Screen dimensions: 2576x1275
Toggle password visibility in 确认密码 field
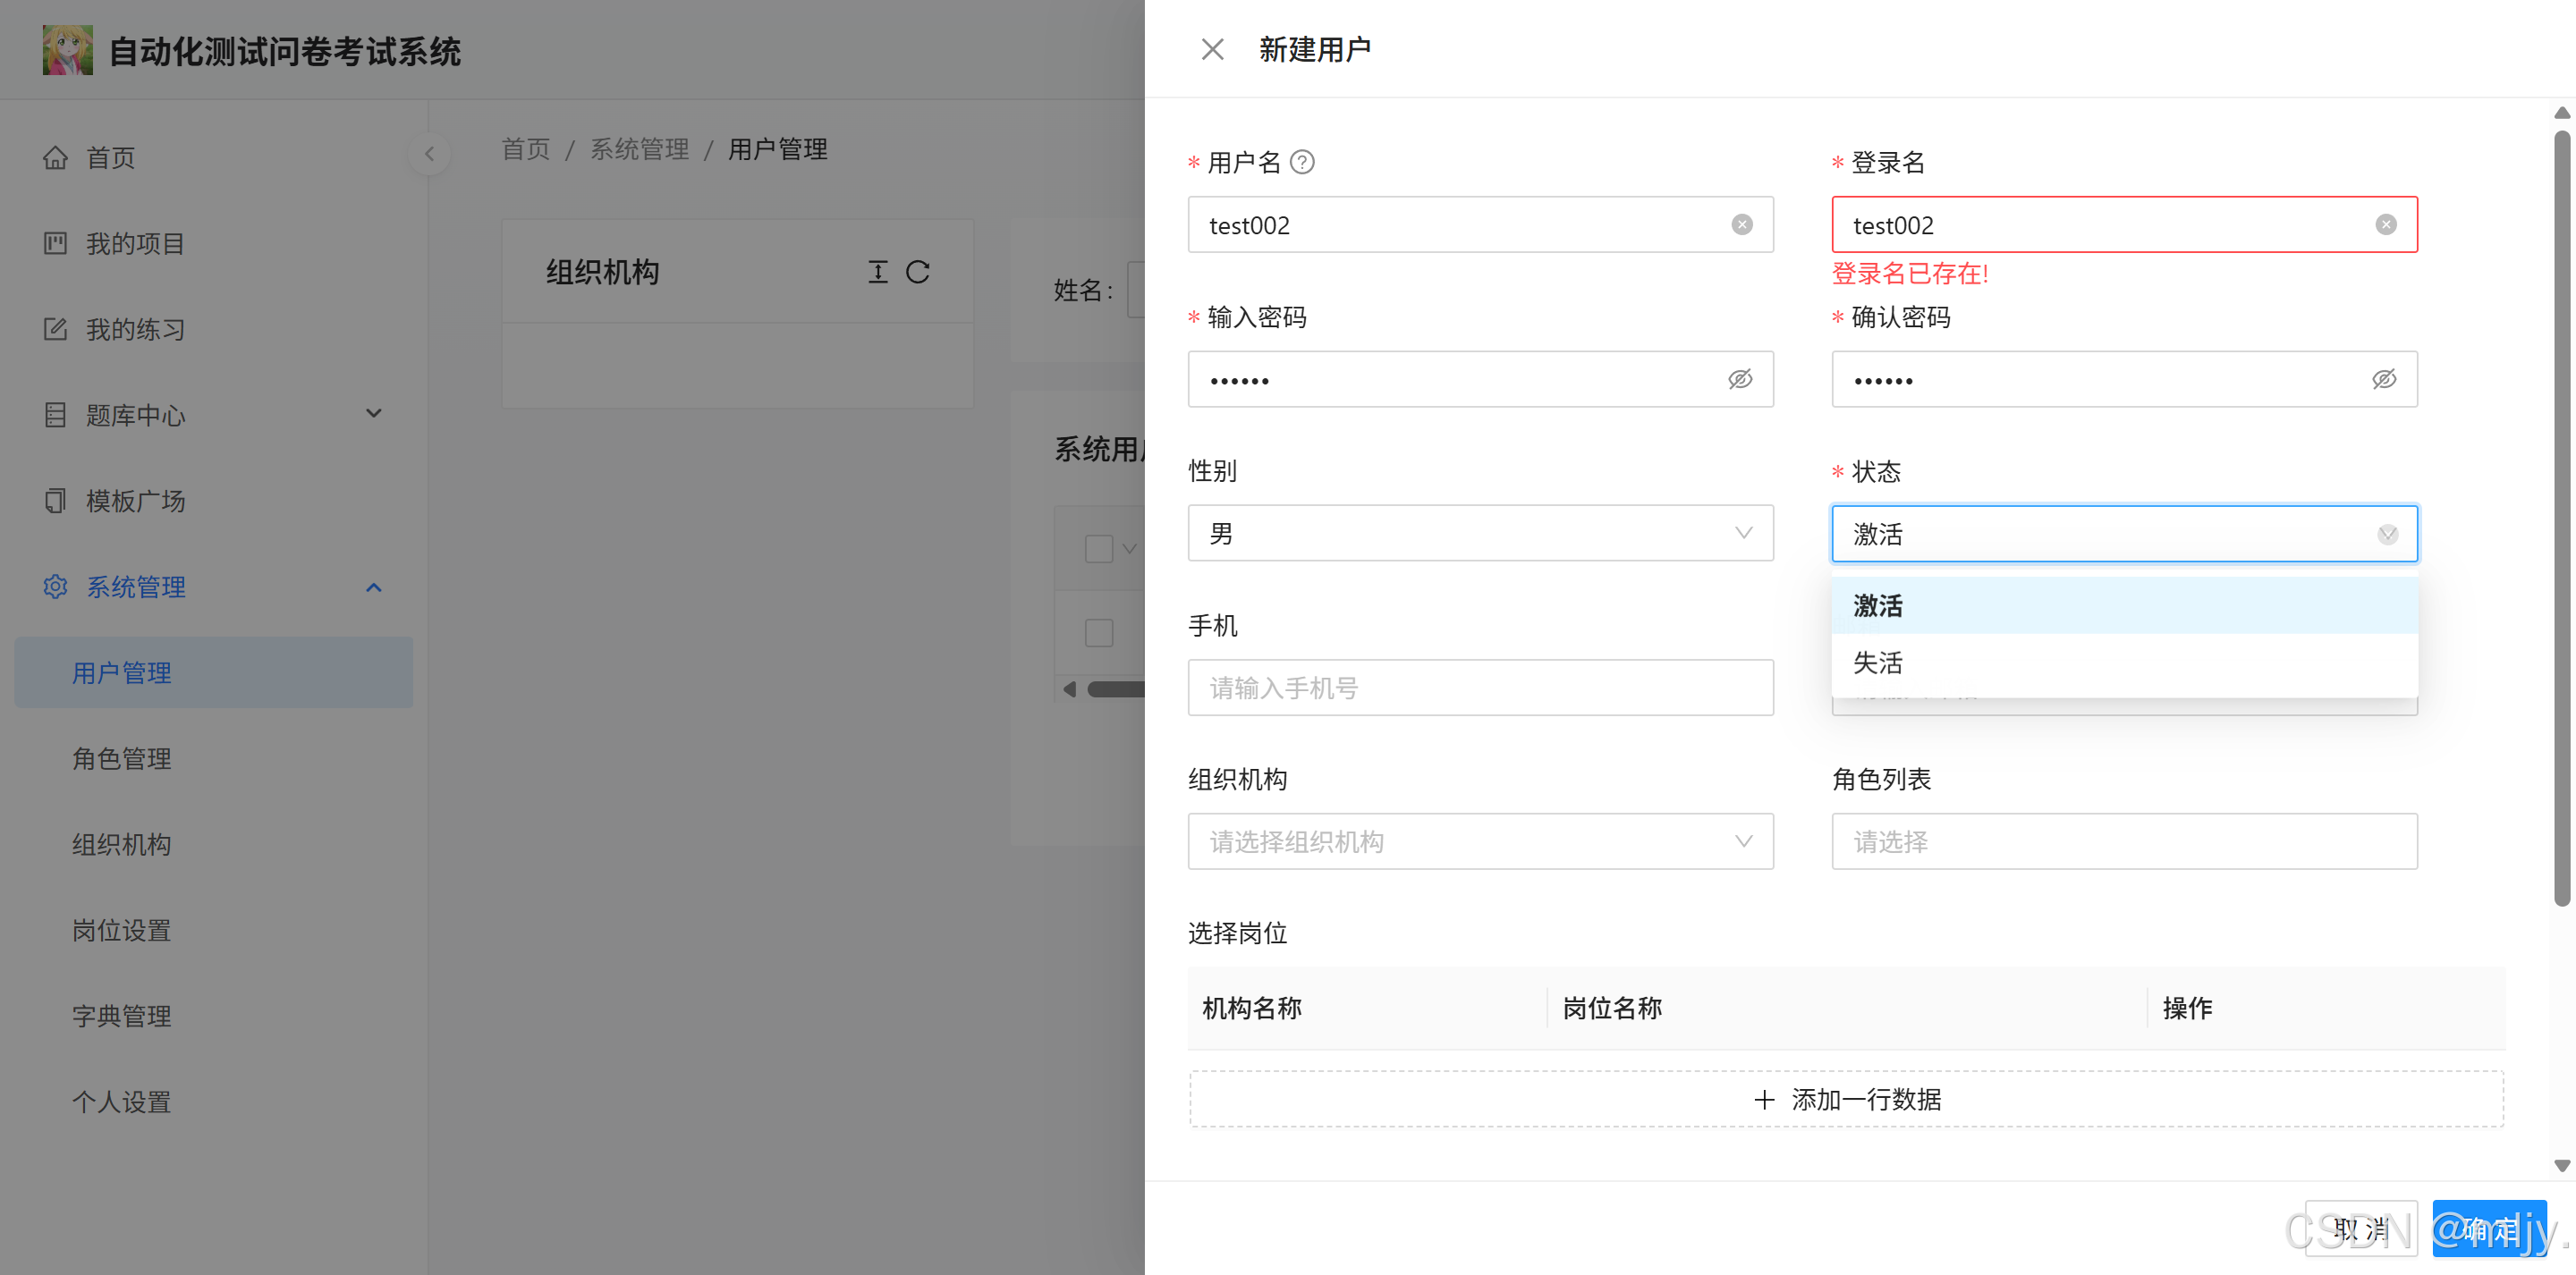[x=2384, y=379]
